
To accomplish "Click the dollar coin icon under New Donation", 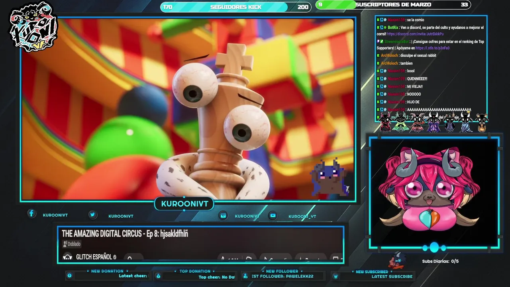I will [x=70, y=275].
